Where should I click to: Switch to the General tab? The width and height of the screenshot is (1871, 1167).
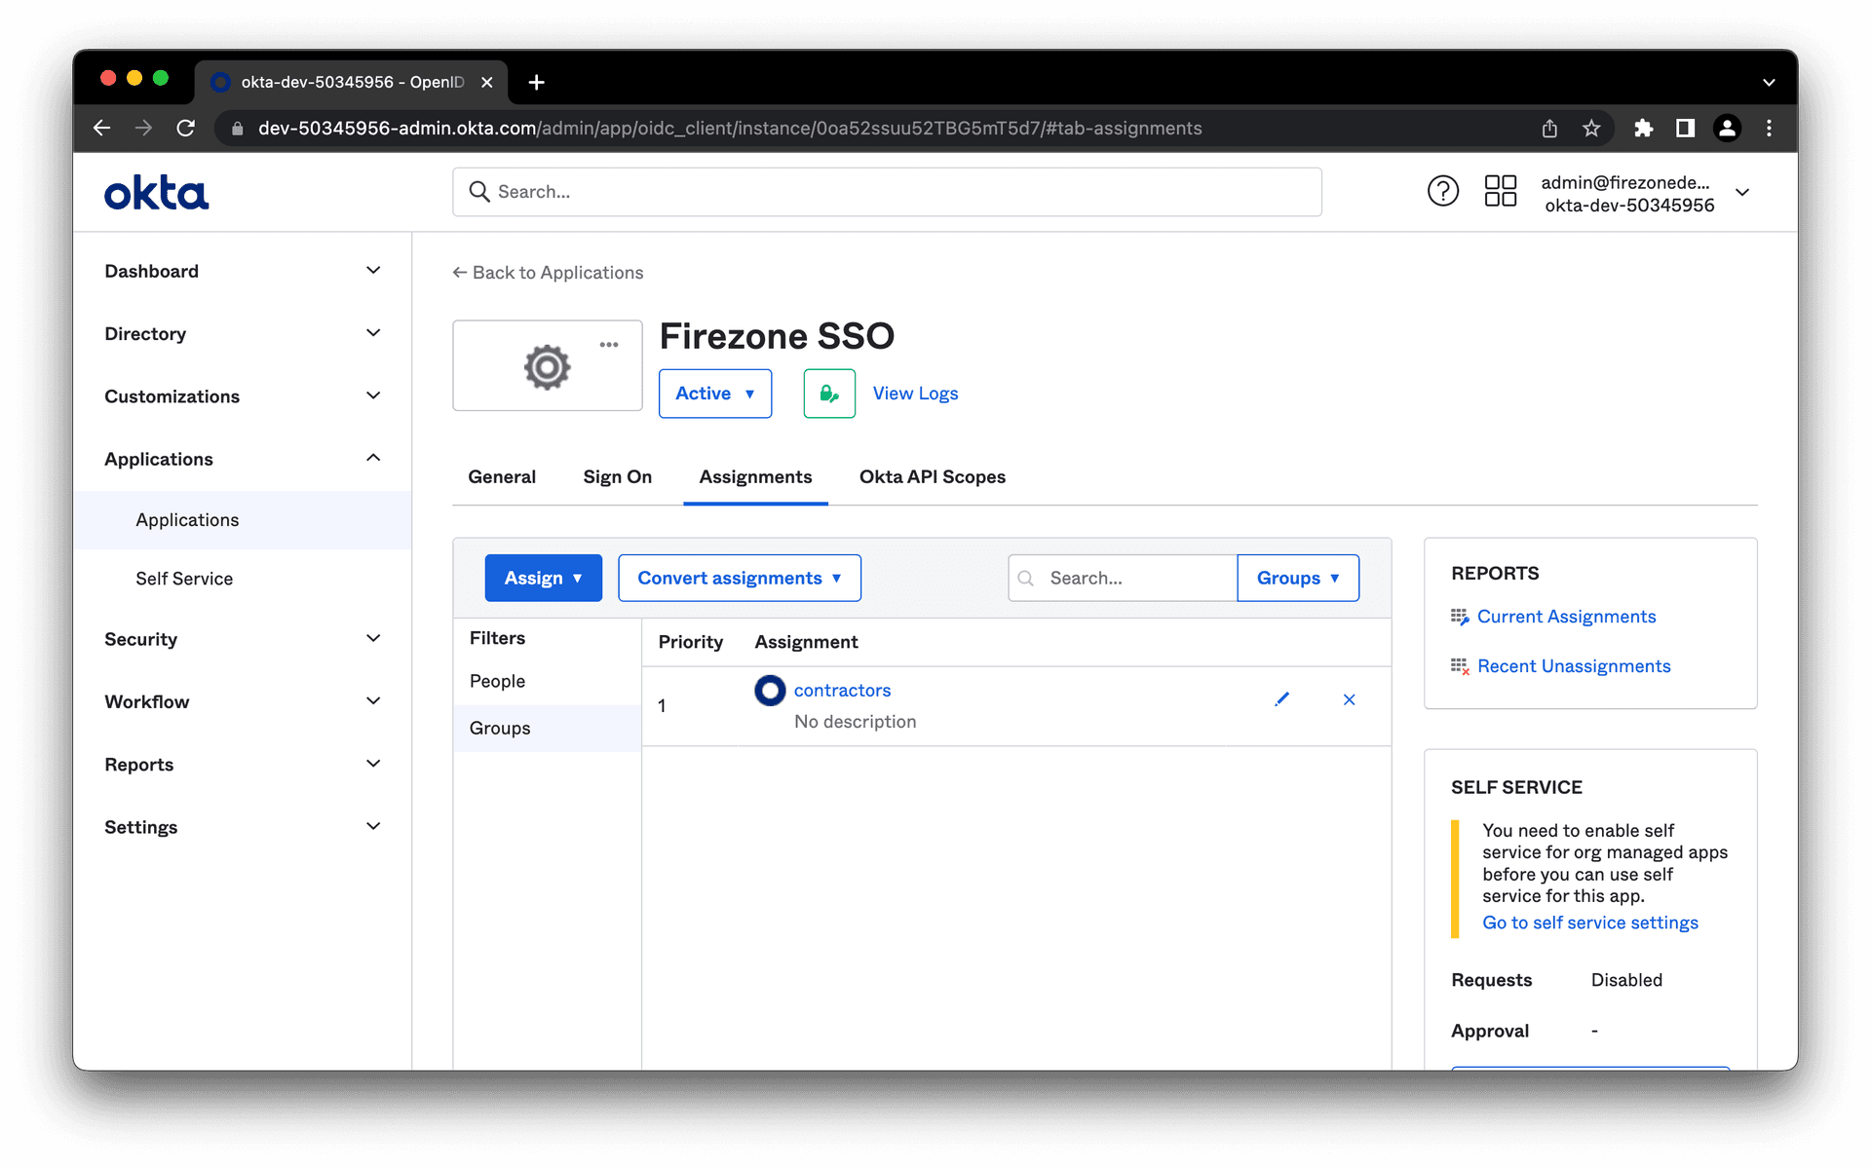(x=500, y=476)
